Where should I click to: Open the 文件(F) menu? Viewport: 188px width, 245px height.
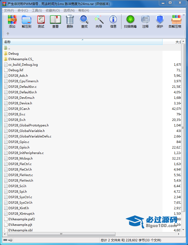coord(9,11)
